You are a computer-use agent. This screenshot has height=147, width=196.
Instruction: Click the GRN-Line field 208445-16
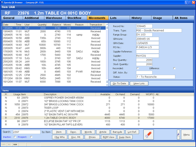(147, 39)
